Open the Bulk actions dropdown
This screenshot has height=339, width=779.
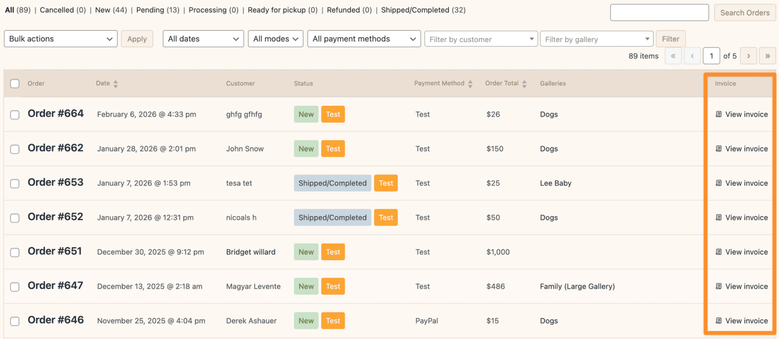pyautogui.click(x=60, y=39)
